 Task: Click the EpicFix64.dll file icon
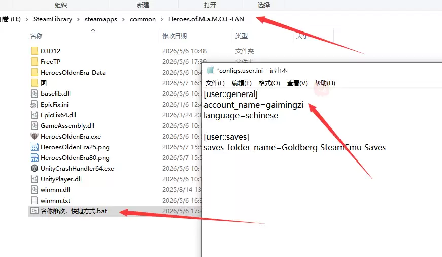pyautogui.click(x=35, y=115)
